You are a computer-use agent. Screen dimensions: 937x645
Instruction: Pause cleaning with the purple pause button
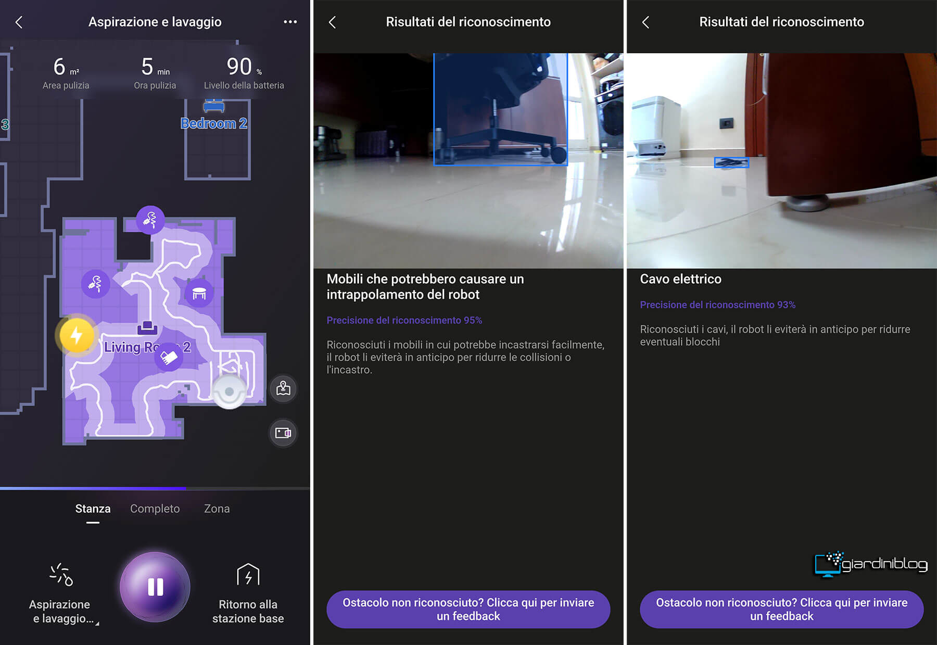155,587
